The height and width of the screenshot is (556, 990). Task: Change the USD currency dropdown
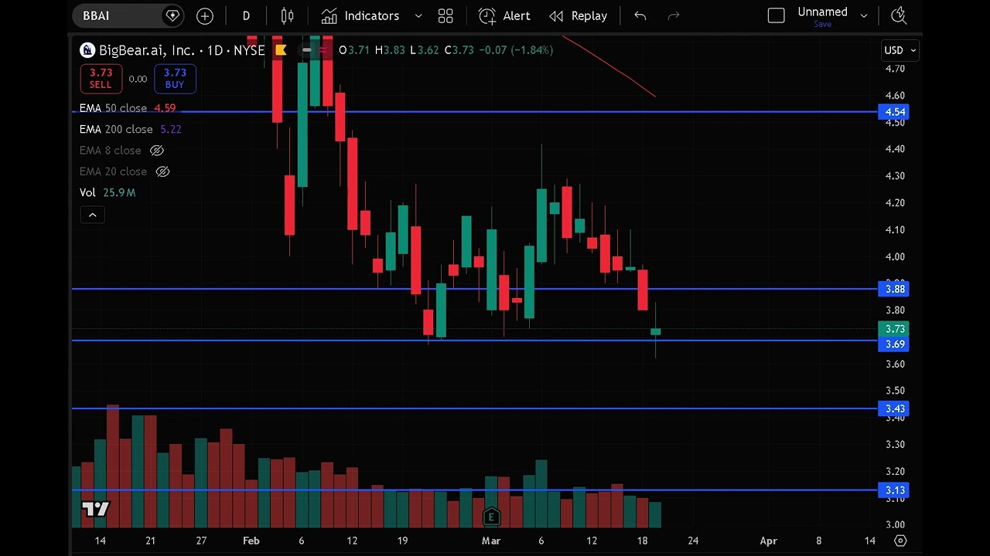point(901,50)
